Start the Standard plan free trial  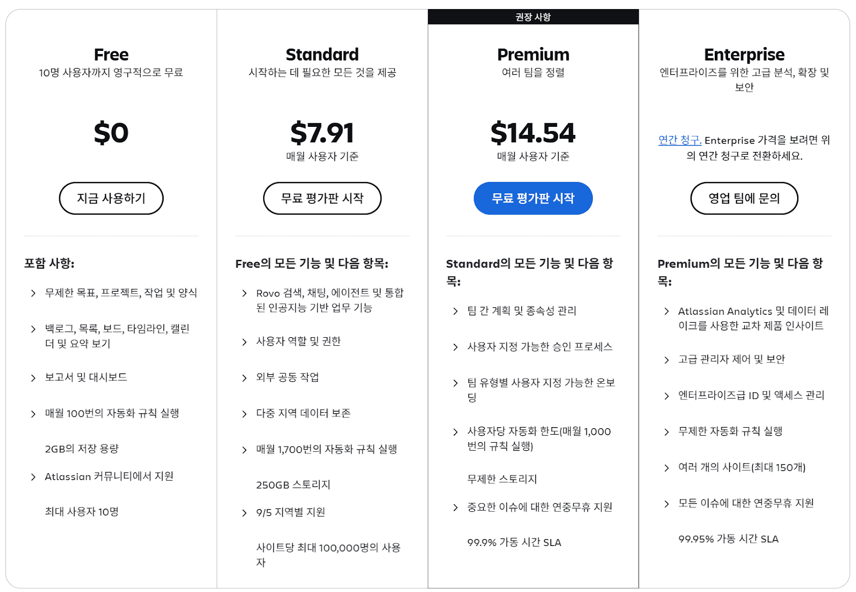pyautogui.click(x=322, y=198)
